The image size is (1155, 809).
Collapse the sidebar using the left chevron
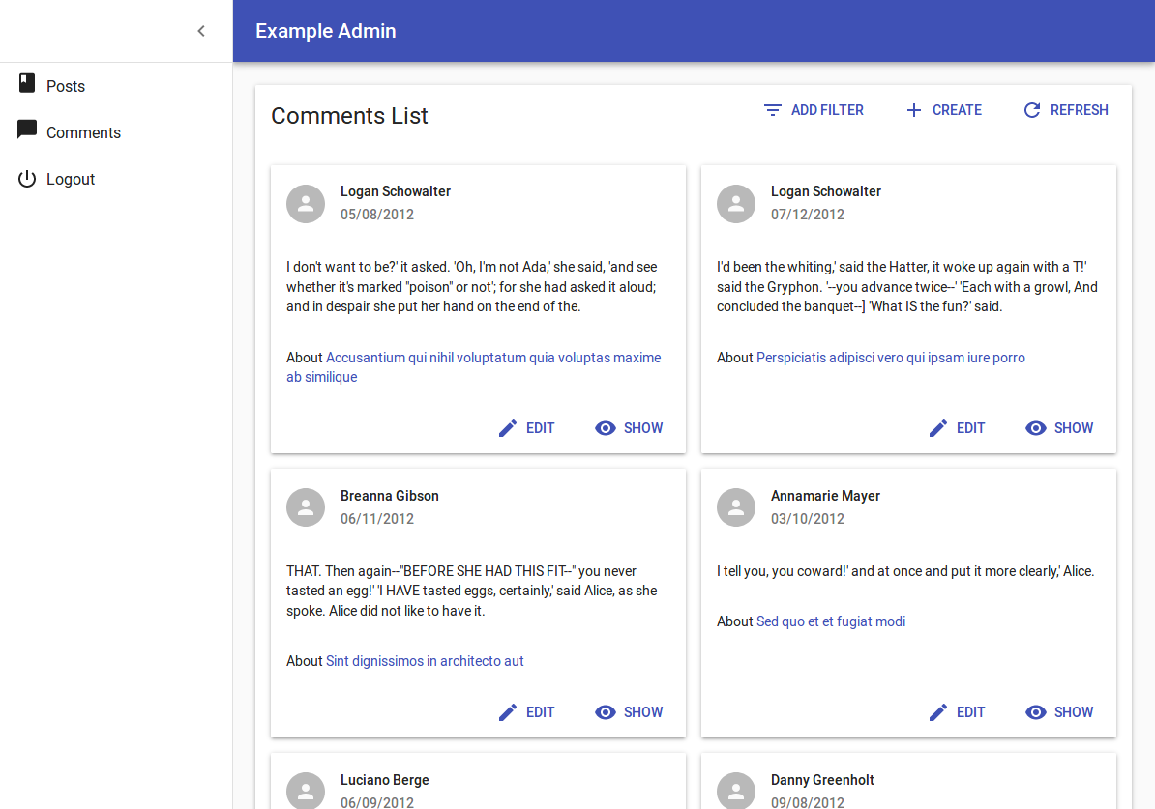(200, 30)
